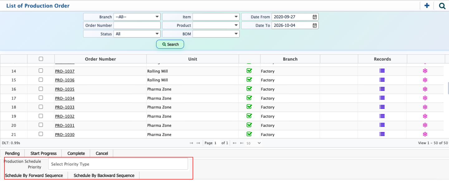Open the Date To calendar picker

click(x=315, y=25)
